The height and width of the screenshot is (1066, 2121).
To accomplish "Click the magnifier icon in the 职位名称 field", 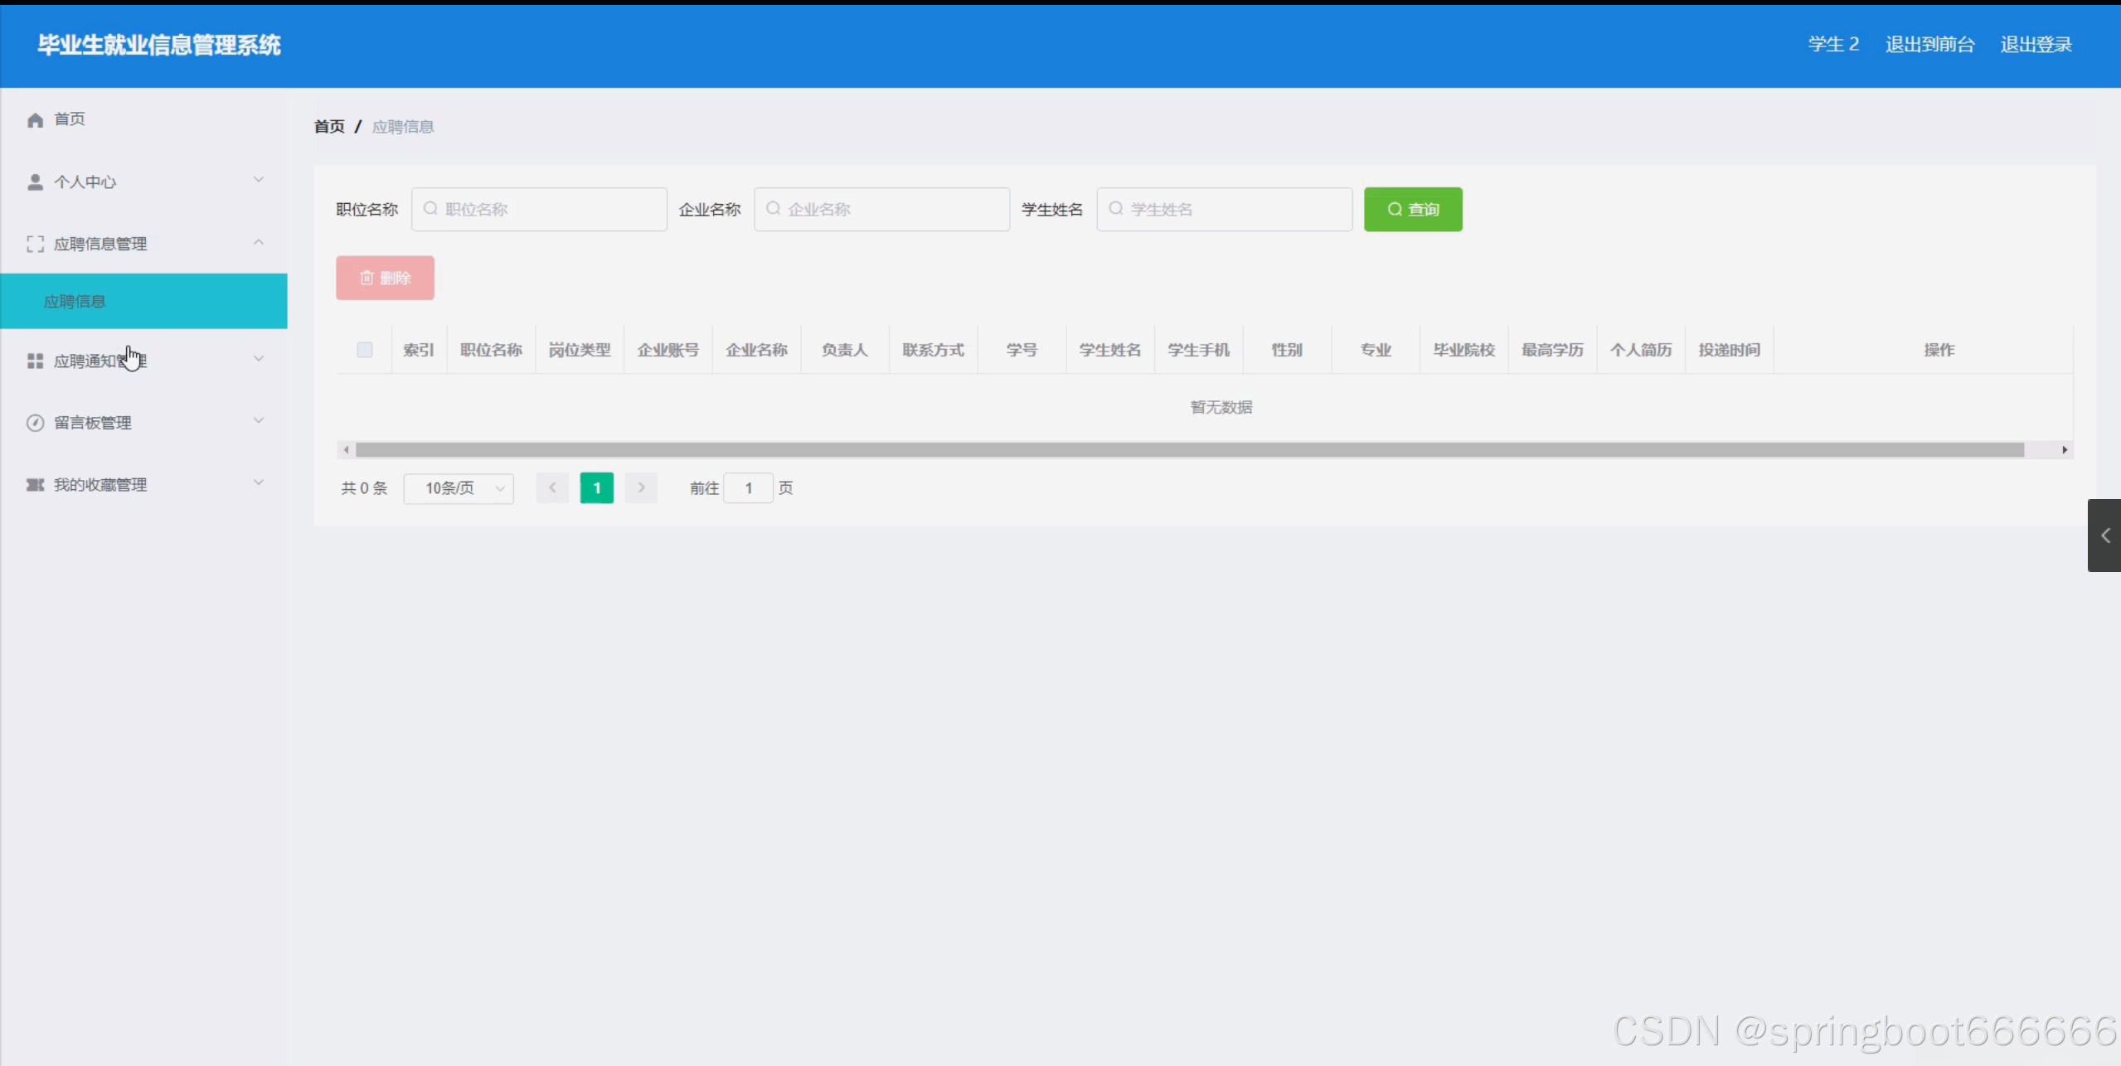I will 430,209.
